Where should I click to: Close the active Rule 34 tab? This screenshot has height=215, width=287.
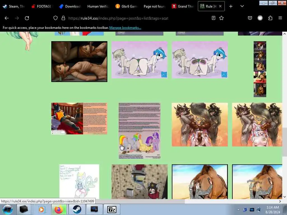click(x=220, y=6)
